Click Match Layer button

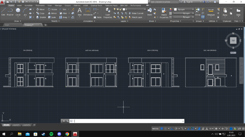(x=135, y=17)
